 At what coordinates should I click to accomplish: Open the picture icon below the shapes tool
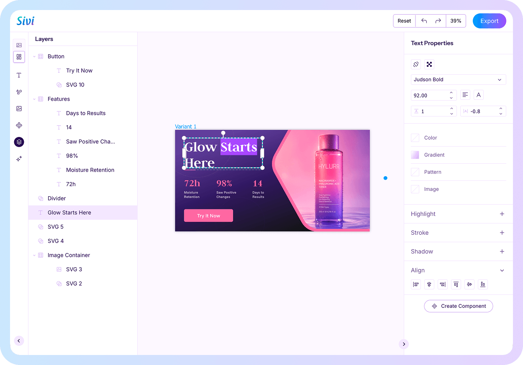(x=19, y=109)
